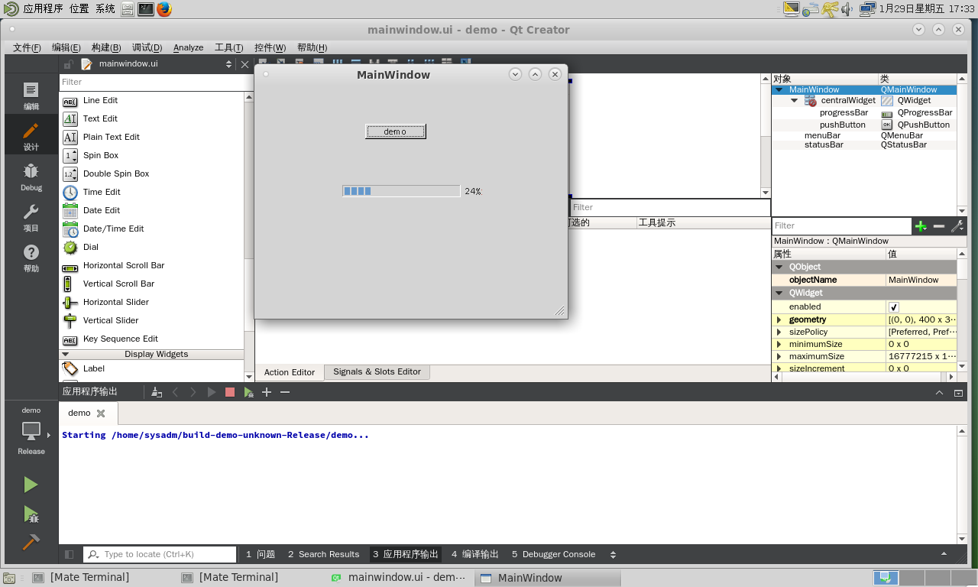Start debugging with run-bug icon in sidebar
978x587 pixels.
[x=31, y=514]
